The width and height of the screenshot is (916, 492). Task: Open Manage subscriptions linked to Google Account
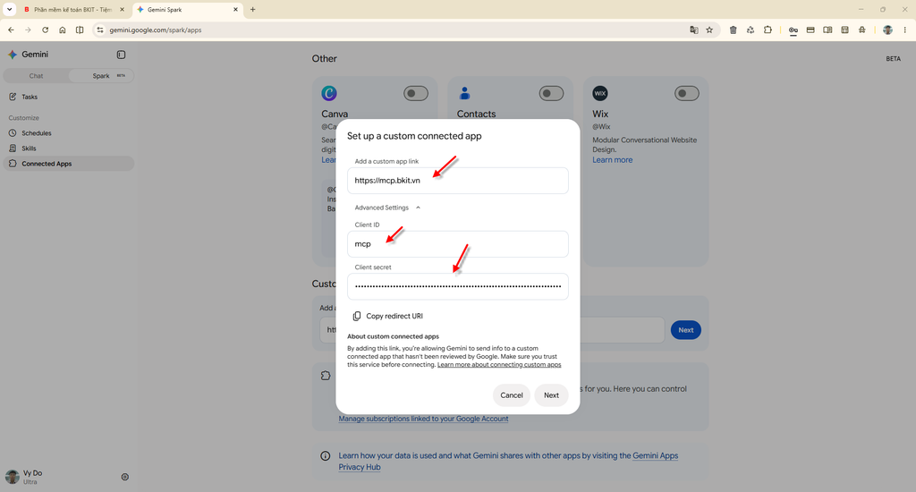click(423, 419)
